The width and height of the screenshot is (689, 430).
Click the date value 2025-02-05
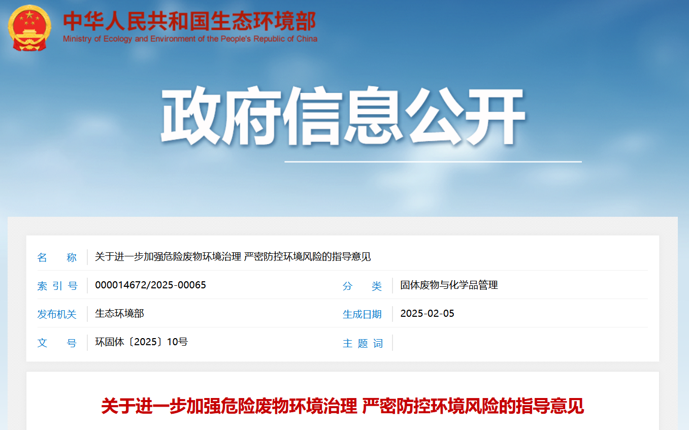point(427,313)
